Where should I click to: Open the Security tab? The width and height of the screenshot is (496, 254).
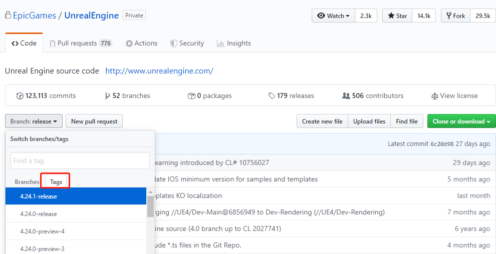187,43
